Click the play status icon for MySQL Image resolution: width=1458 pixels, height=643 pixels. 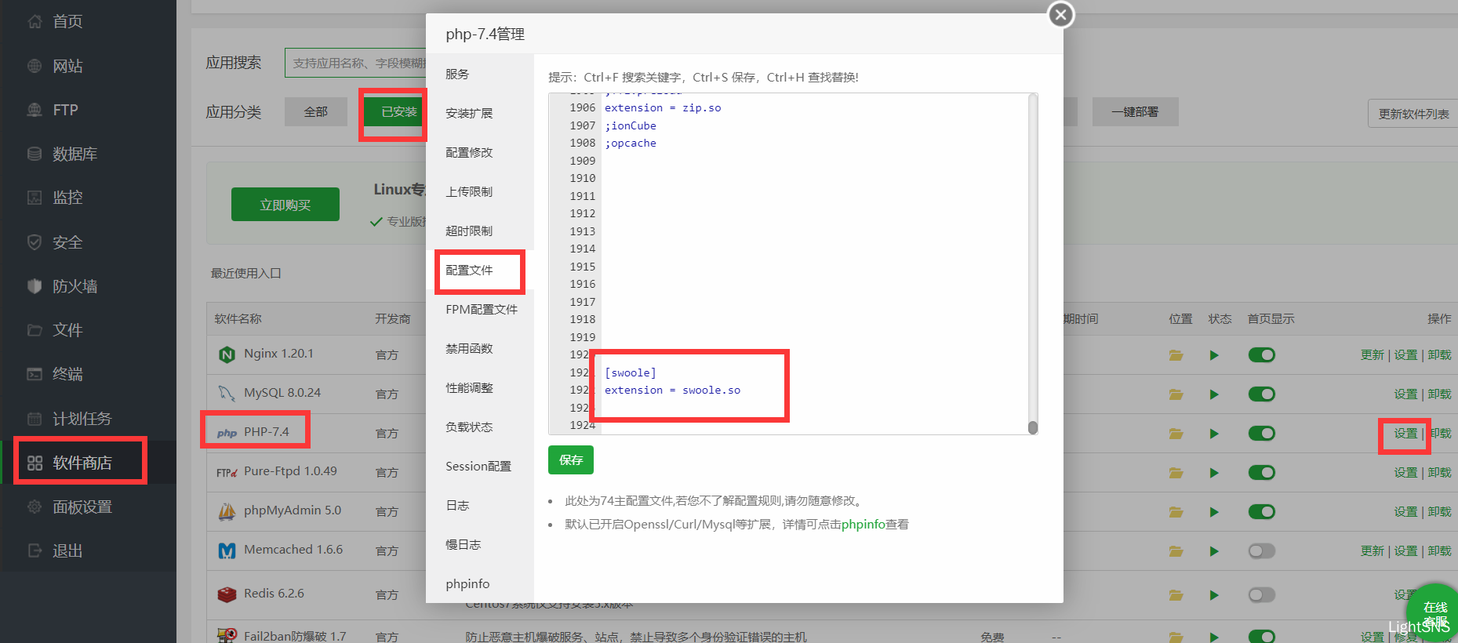(x=1214, y=394)
